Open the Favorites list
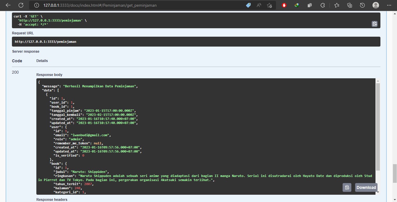The image size is (397, 202). (x=337, y=5)
